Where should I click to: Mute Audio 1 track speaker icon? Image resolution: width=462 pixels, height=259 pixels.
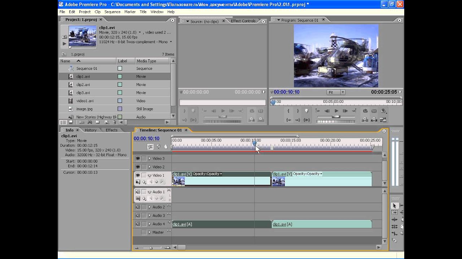click(138, 192)
